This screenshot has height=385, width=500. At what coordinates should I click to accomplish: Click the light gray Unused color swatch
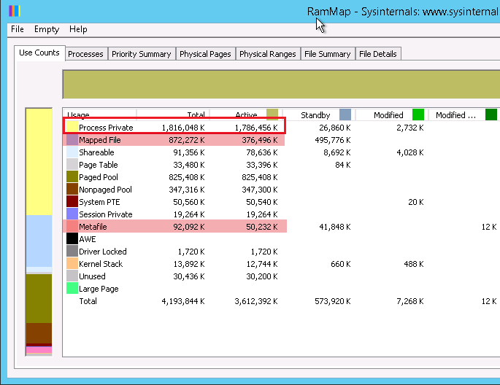click(72, 276)
